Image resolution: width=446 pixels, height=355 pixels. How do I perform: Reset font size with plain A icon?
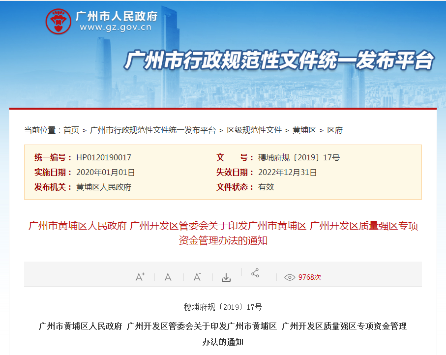(168, 277)
